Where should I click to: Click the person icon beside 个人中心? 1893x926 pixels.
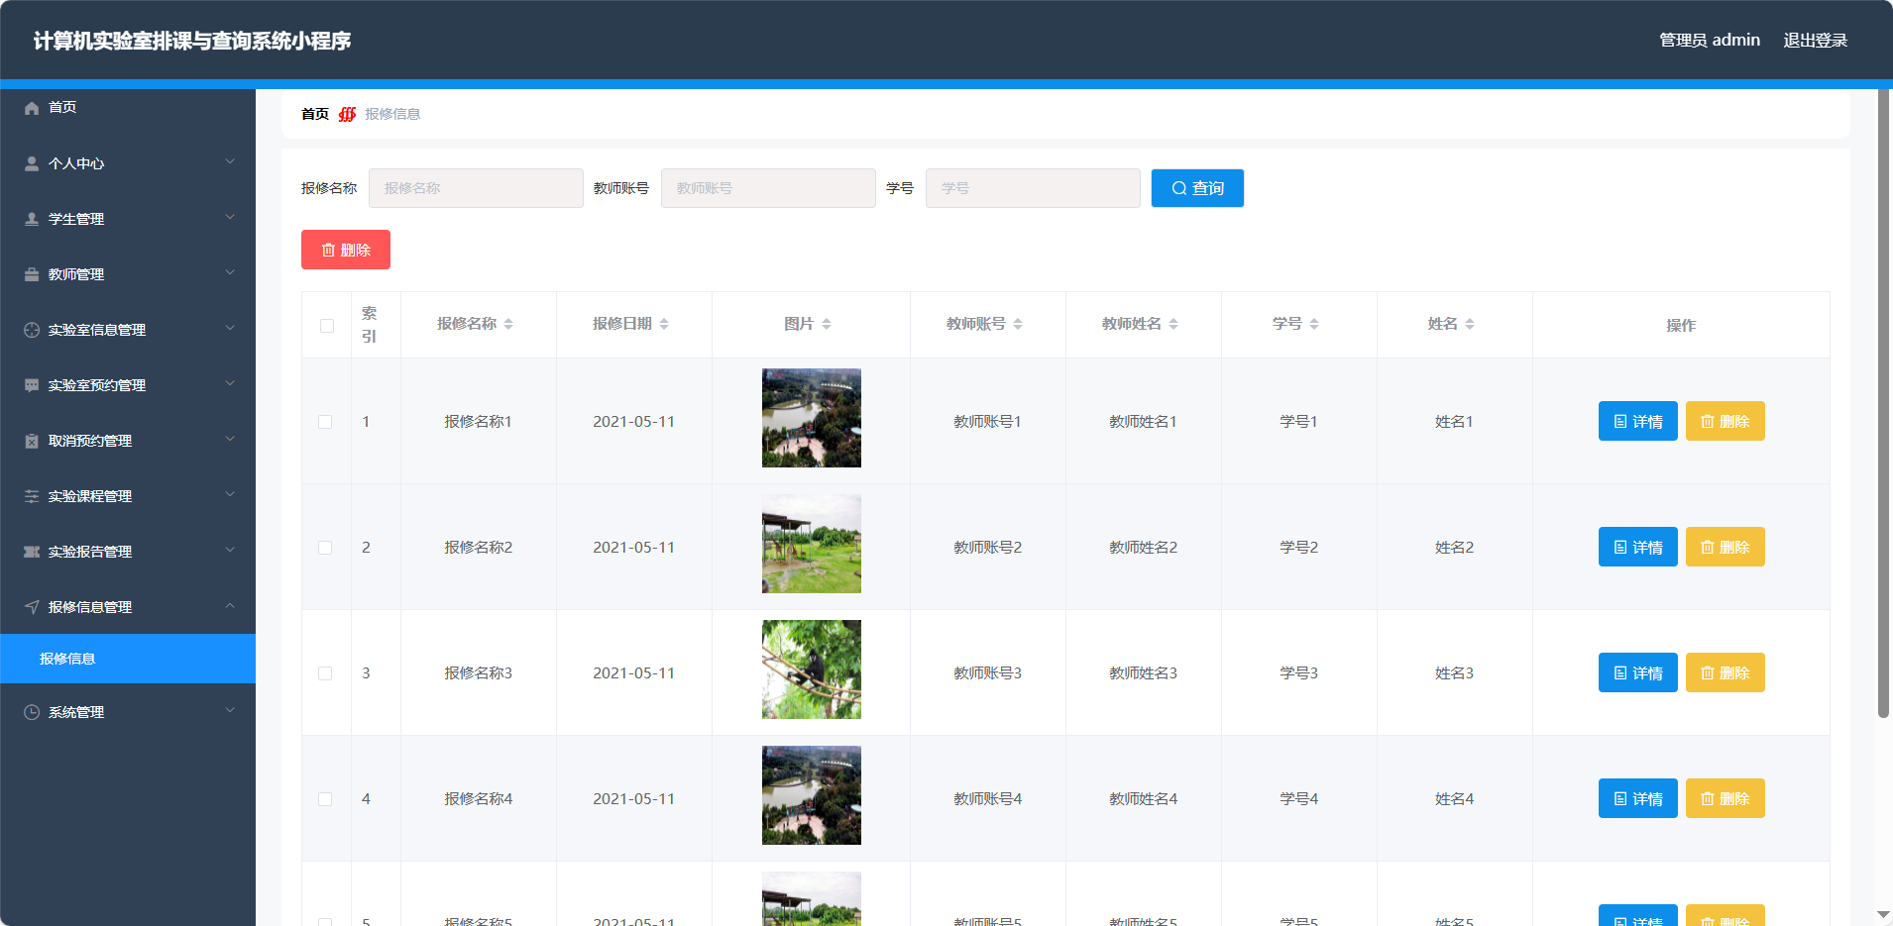pyautogui.click(x=32, y=163)
